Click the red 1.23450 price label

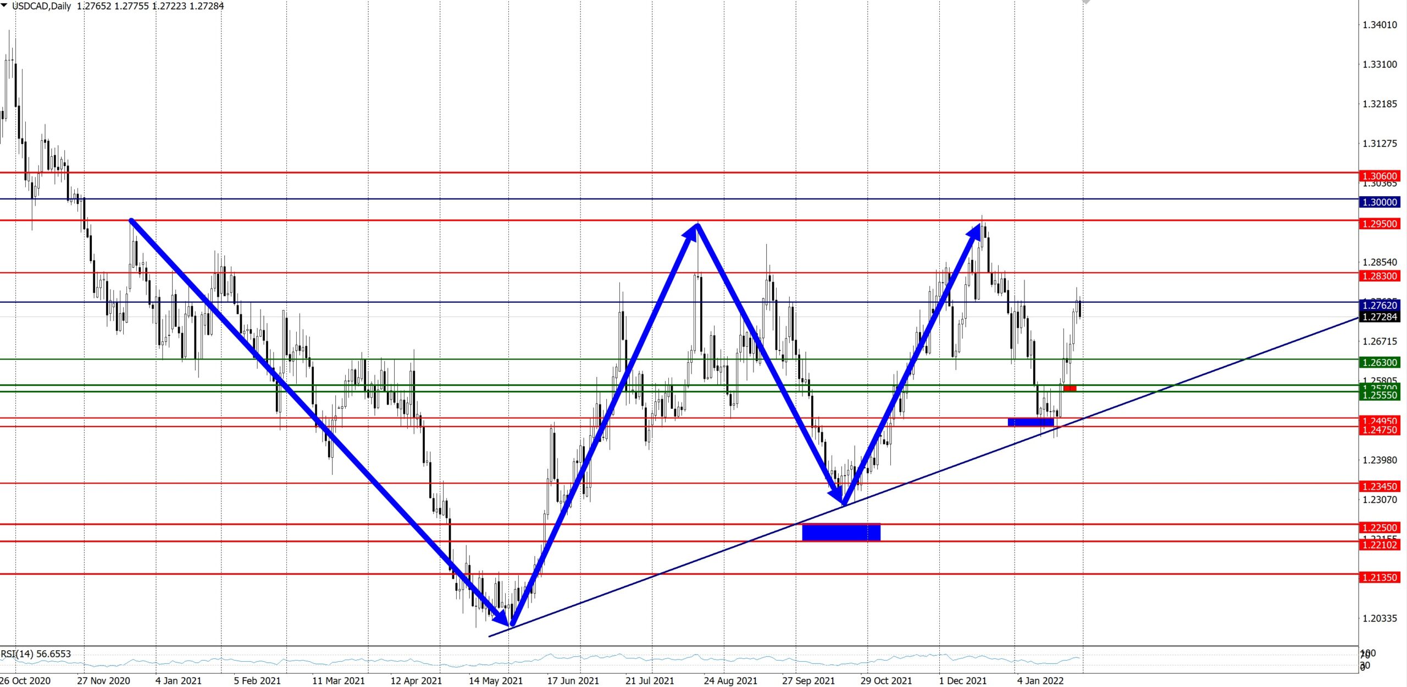pyautogui.click(x=1379, y=486)
